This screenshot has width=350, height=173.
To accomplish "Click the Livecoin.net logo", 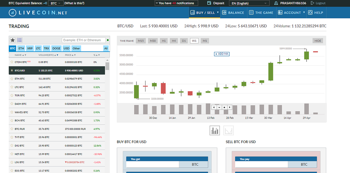I will click(39, 12).
